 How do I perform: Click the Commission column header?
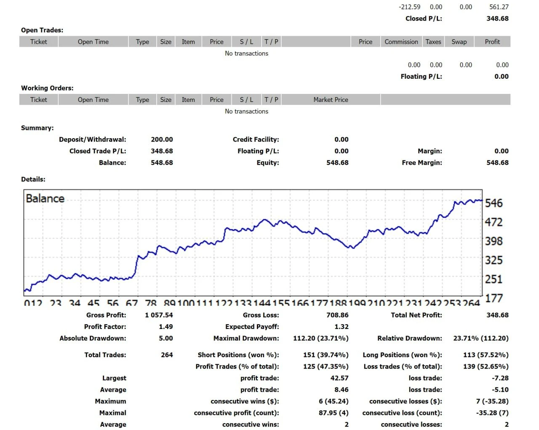tap(401, 42)
